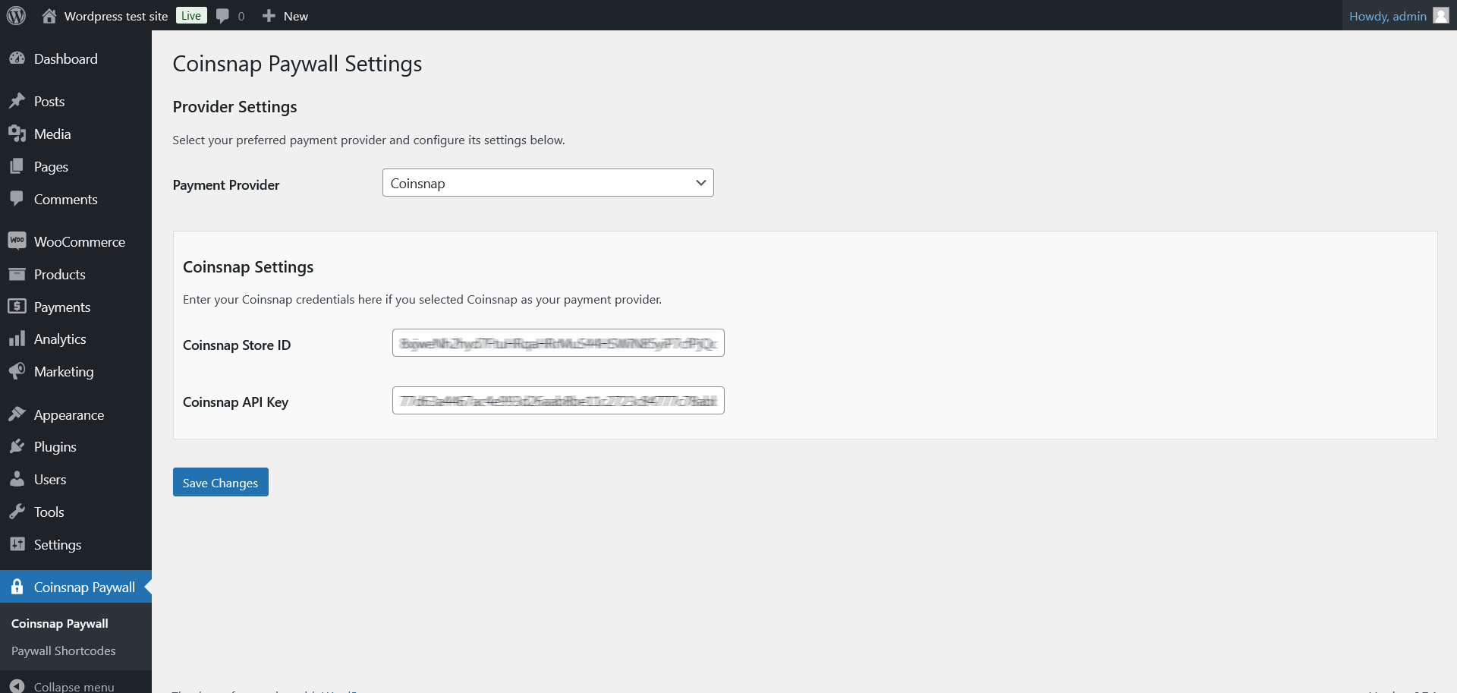Click the Coinsnap Paywall lock icon

18,587
